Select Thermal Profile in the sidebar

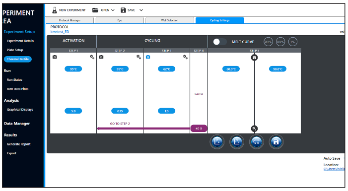point(18,59)
